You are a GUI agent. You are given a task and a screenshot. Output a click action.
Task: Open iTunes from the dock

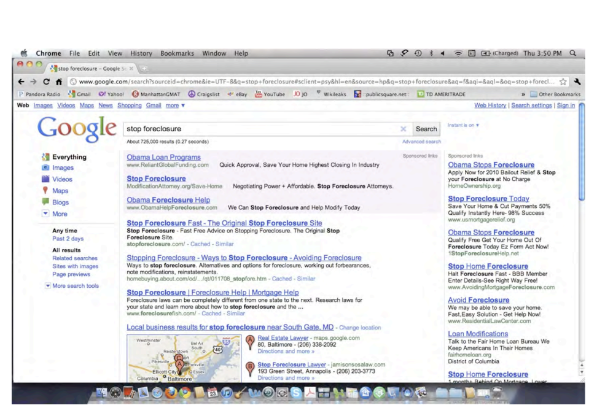[227, 393]
